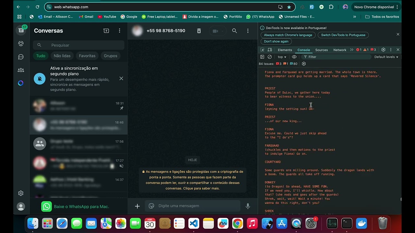The width and height of the screenshot is (415, 233).
Task: Dismiss the background sync banner
Action: 121,78
